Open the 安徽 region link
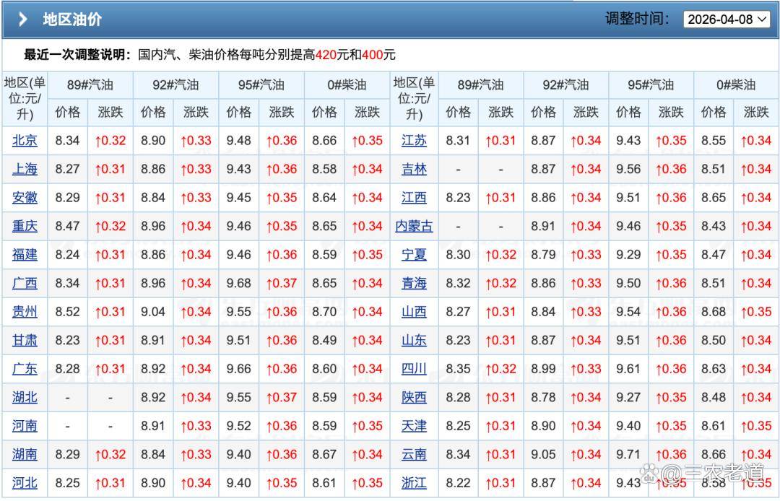The width and height of the screenshot is (780, 501). point(25,198)
